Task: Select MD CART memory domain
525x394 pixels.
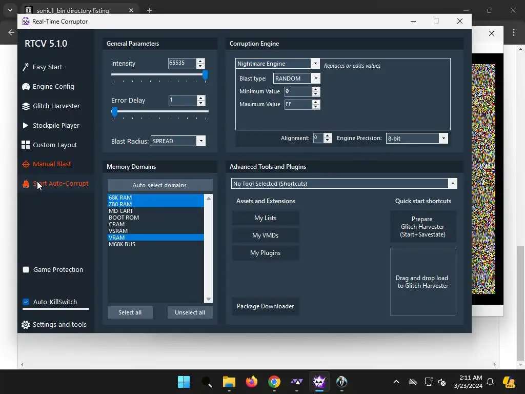Action: tap(156, 211)
